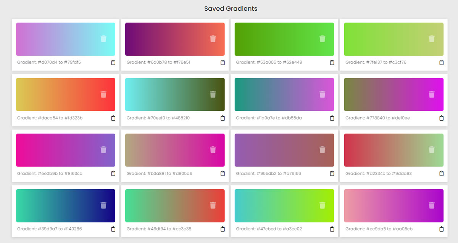Copy the #46df94 to #ec3e38 gradient code

223,229
